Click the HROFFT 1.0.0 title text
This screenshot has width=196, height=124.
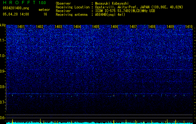click(x=24, y=2)
